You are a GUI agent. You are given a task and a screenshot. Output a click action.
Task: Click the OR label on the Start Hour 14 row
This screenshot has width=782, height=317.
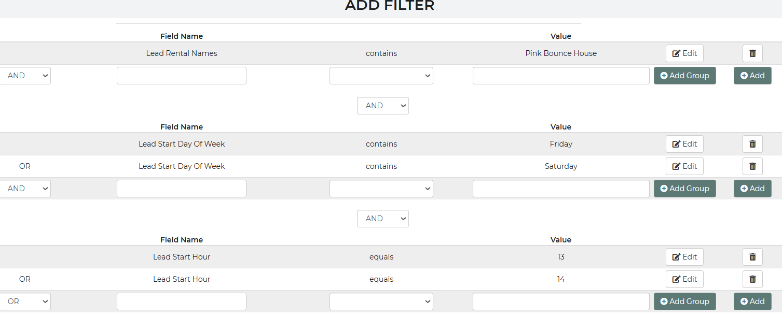[25, 279]
